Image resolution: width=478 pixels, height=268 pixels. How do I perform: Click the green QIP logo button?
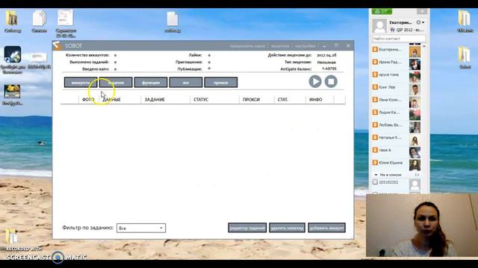pyautogui.click(x=382, y=12)
